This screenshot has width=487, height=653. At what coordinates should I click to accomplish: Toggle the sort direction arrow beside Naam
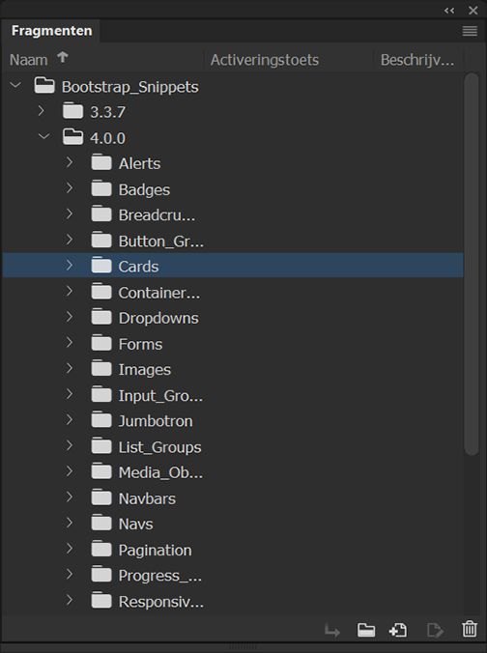(63, 57)
